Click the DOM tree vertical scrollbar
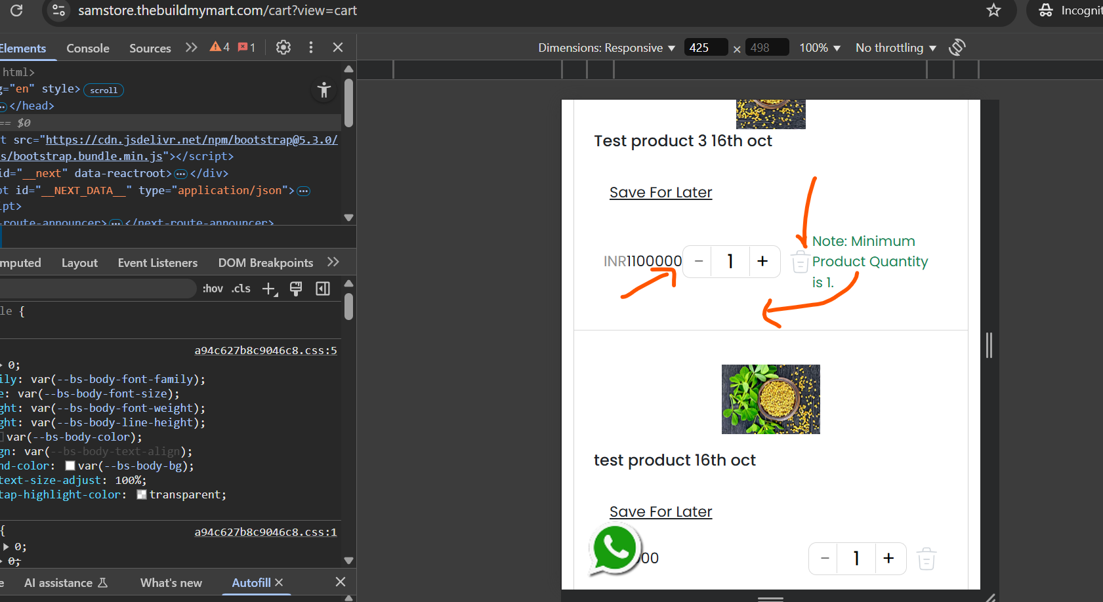This screenshot has height=602, width=1103. 348,103
